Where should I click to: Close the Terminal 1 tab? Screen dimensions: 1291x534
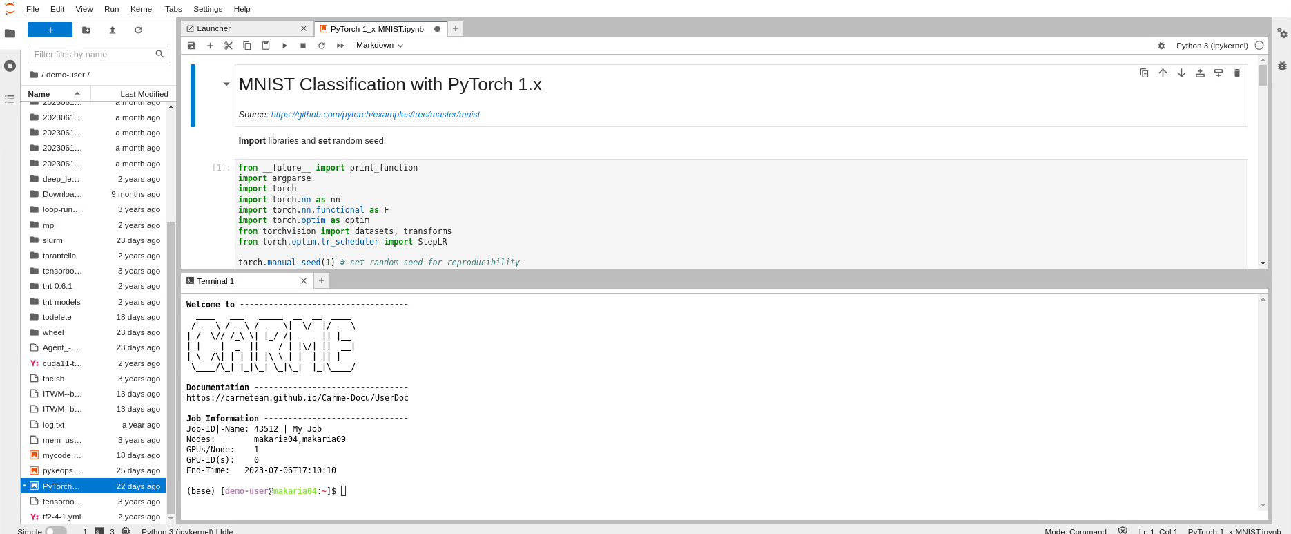304,281
